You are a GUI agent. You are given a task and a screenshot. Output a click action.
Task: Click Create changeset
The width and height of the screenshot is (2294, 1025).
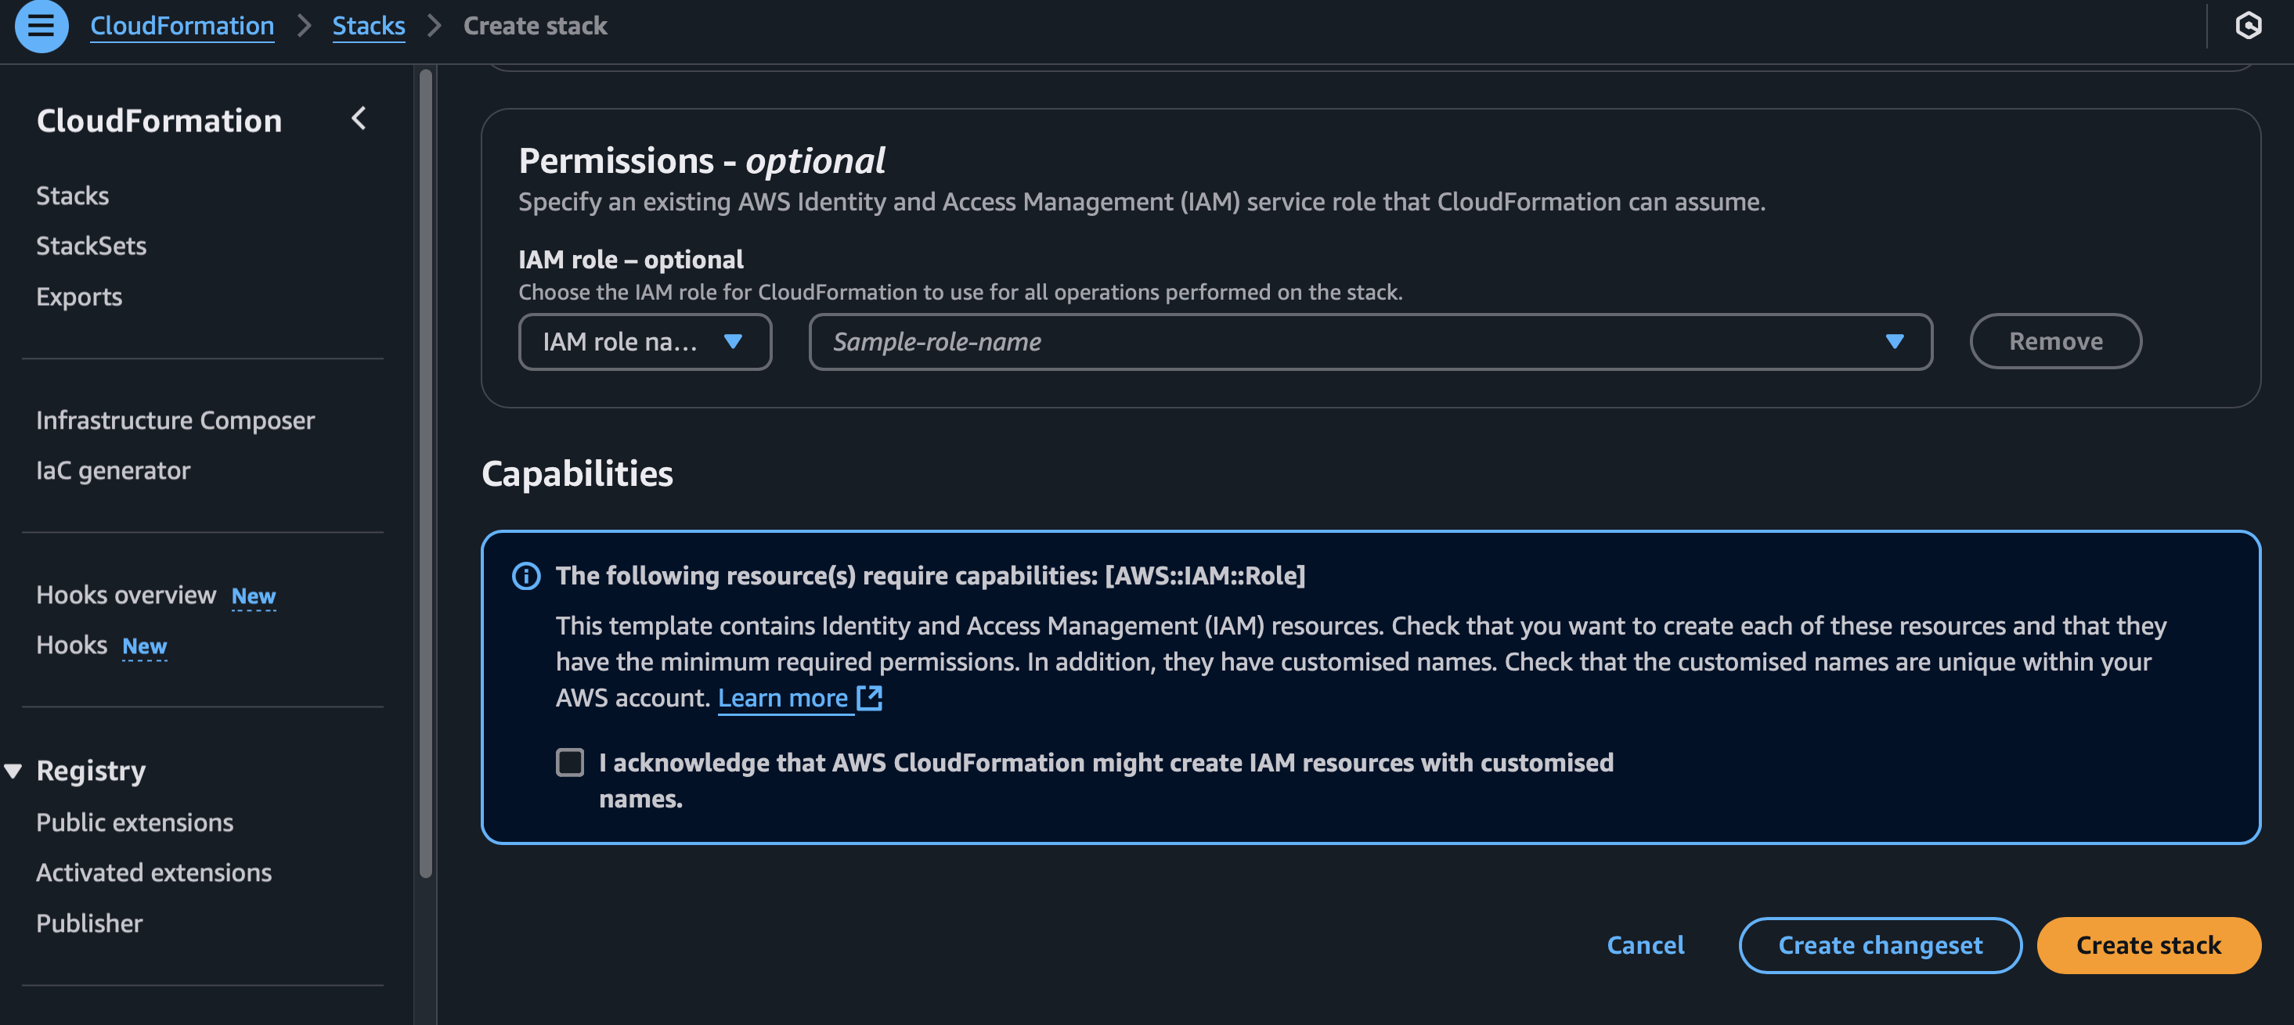(x=1880, y=946)
